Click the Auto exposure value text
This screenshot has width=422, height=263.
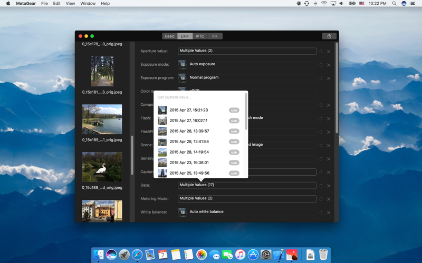point(203,64)
